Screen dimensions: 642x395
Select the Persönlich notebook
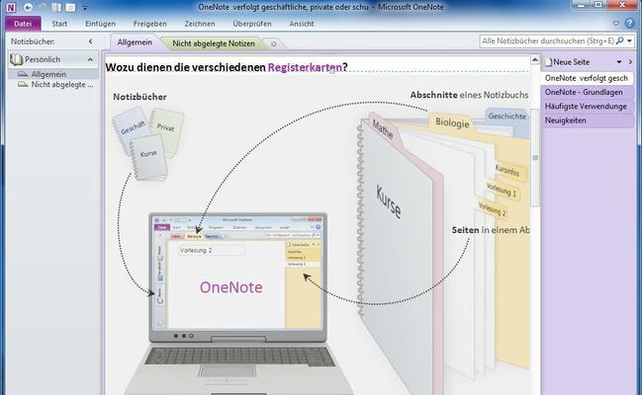click(53, 59)
